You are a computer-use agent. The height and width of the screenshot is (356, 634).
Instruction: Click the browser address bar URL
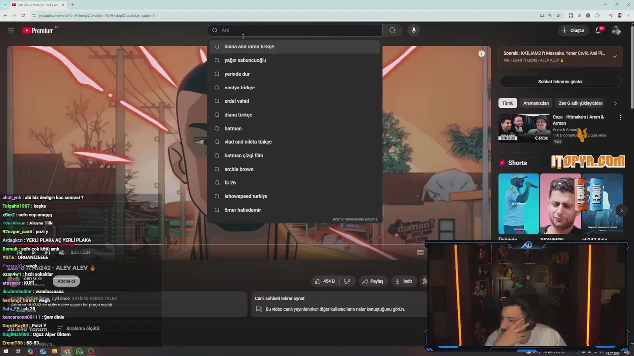pyautogui.click(x=96, y=15)
